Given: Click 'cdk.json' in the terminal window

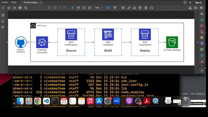Looking at the screenshot, I should [129, 81].
